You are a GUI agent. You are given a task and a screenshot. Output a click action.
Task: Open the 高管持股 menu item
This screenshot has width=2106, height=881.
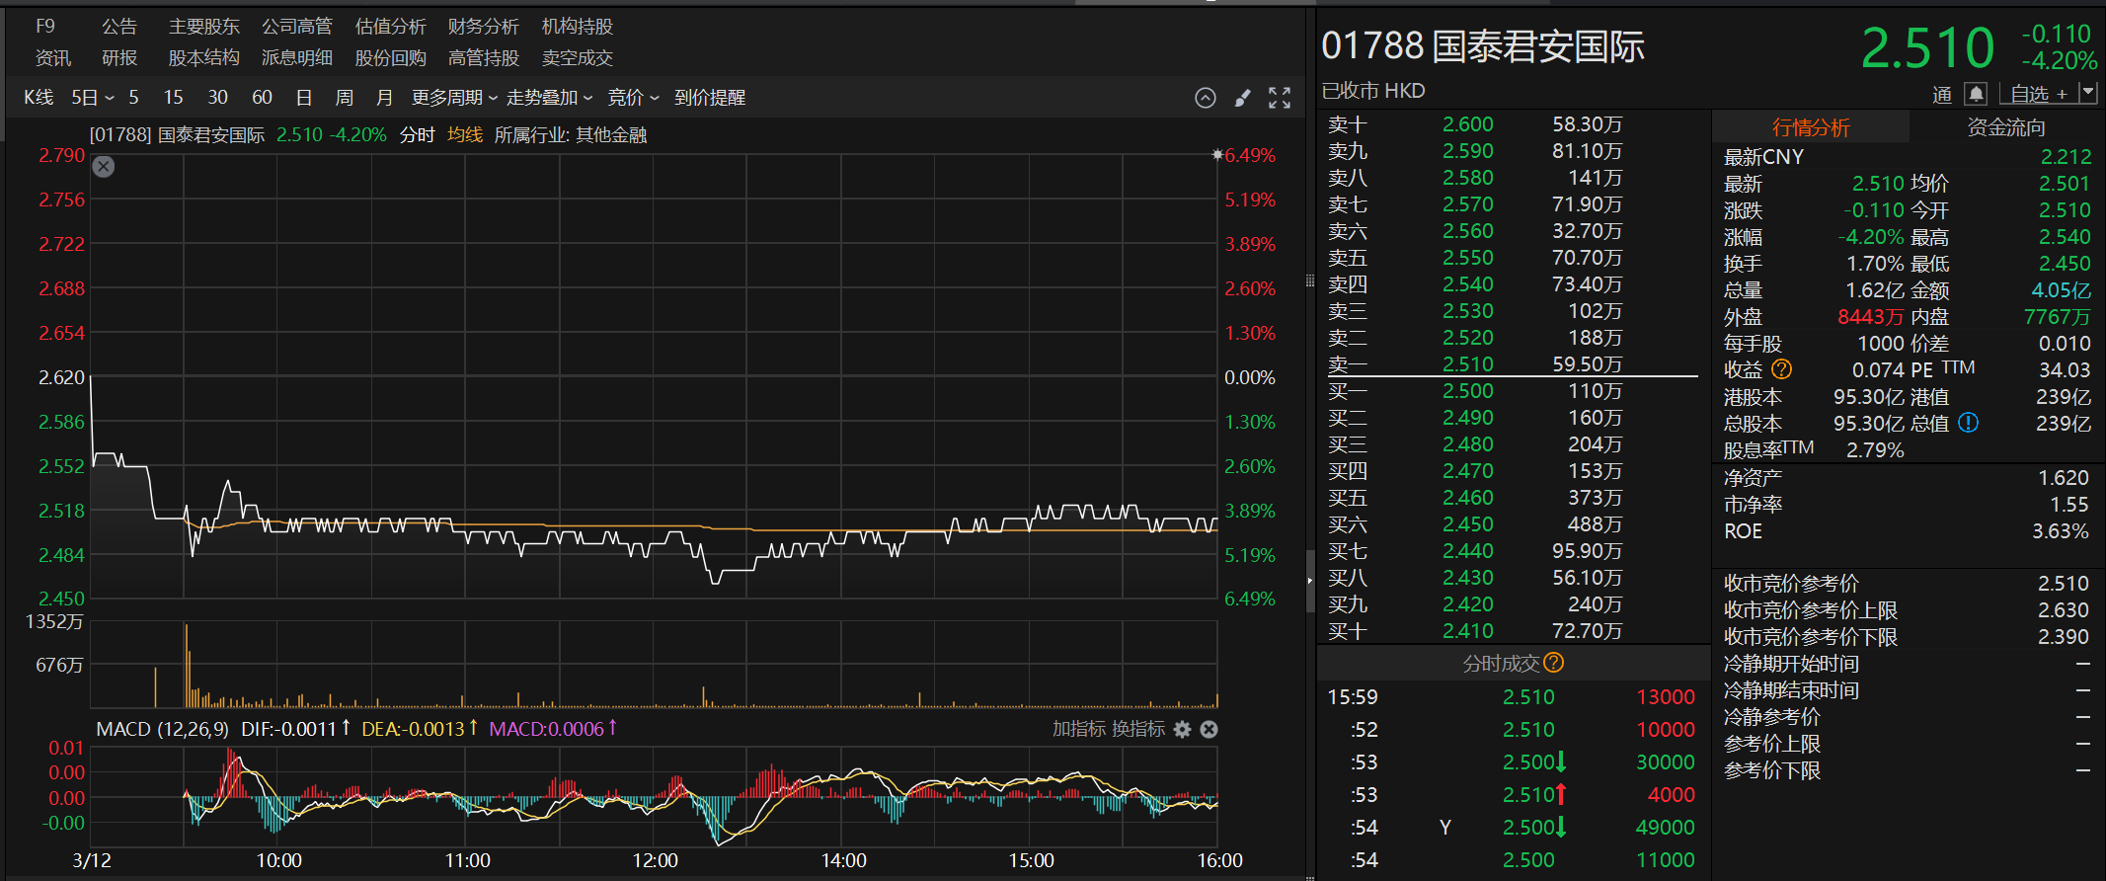[x=484, y=58]
